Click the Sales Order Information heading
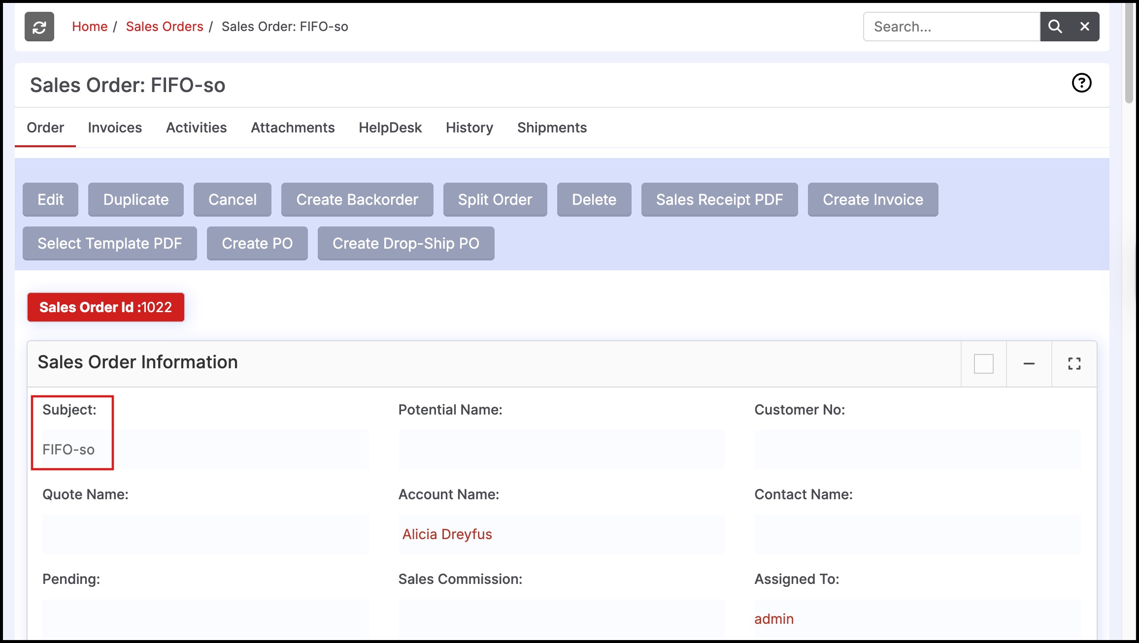 137,362
